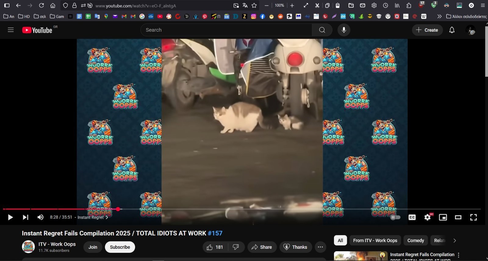Toggle theater mode

458,217
